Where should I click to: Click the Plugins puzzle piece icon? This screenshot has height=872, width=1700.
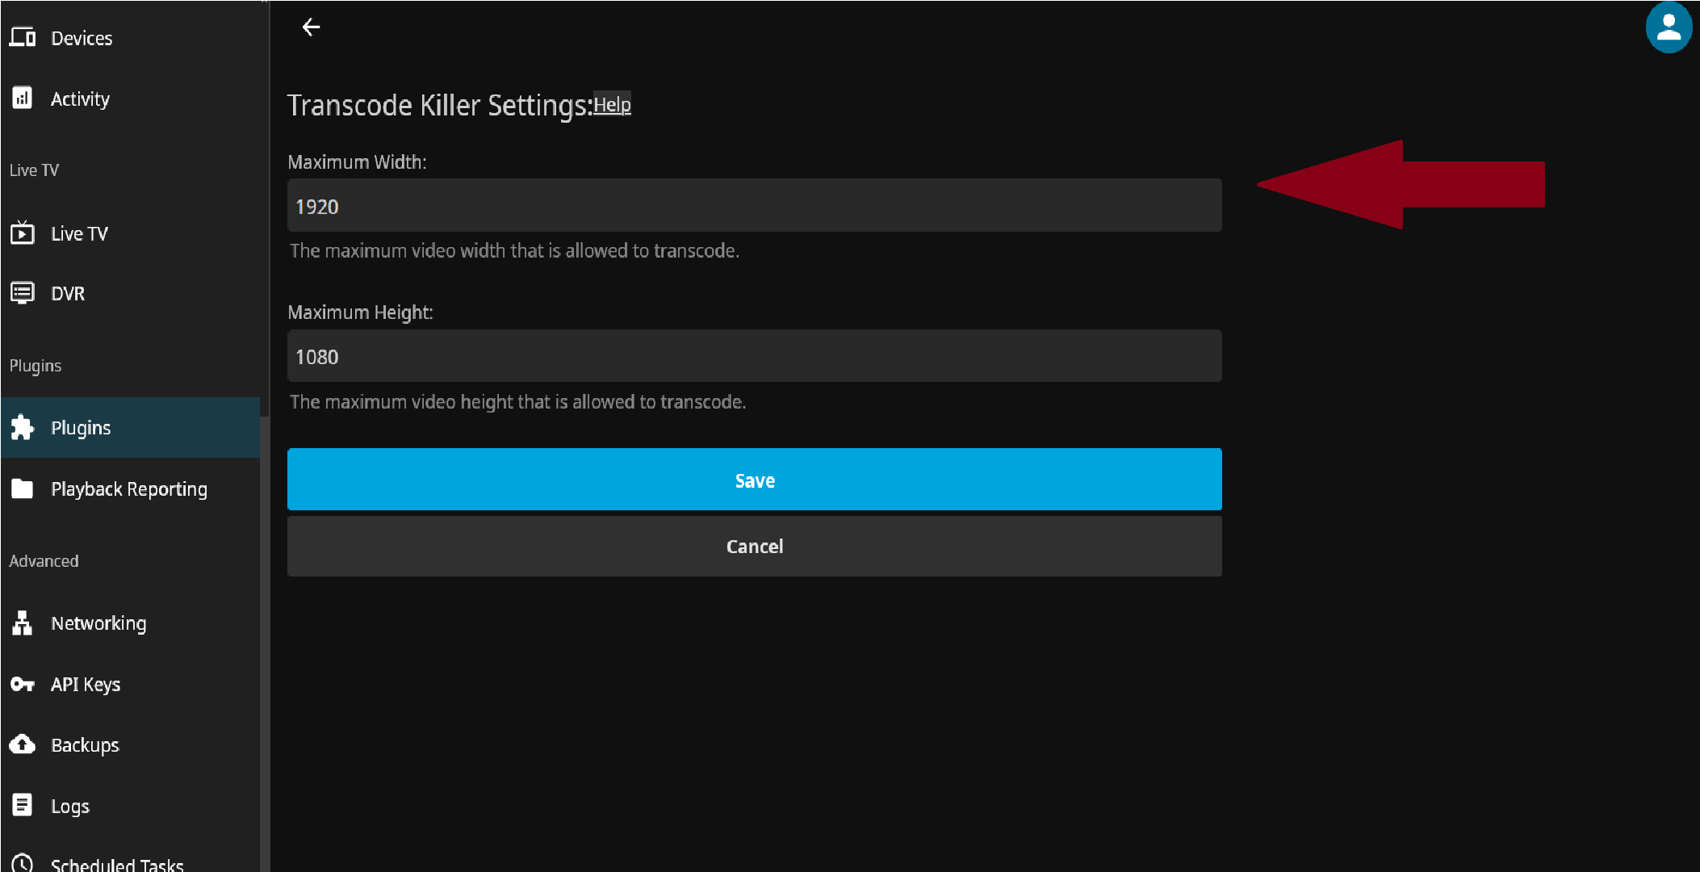point(23,427)
